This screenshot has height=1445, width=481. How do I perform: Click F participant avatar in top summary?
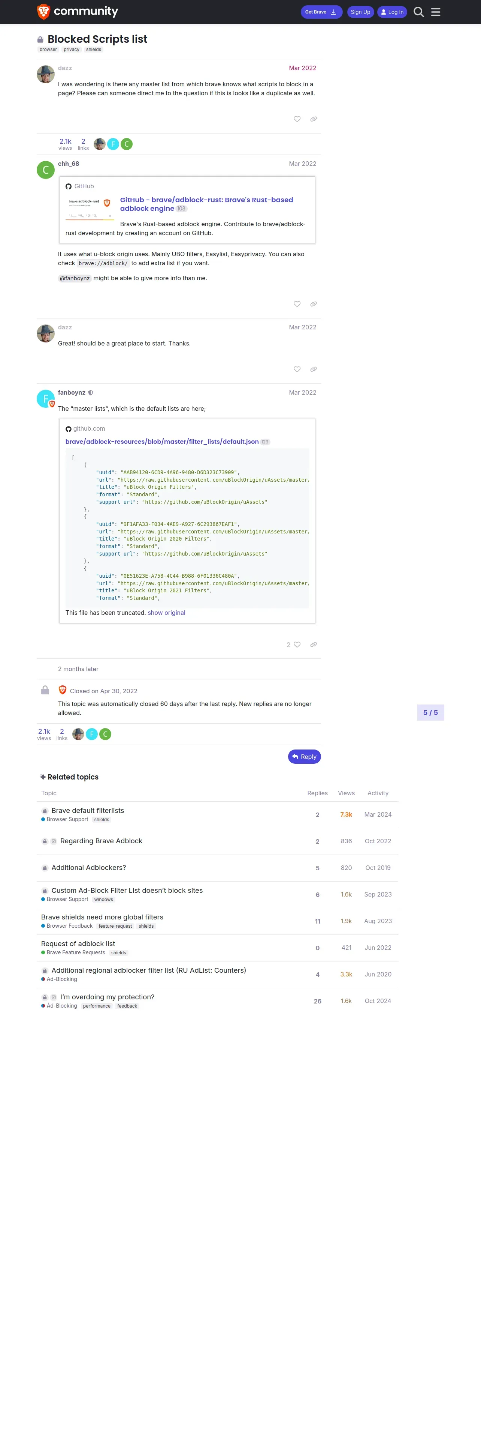tap(113, 144)
